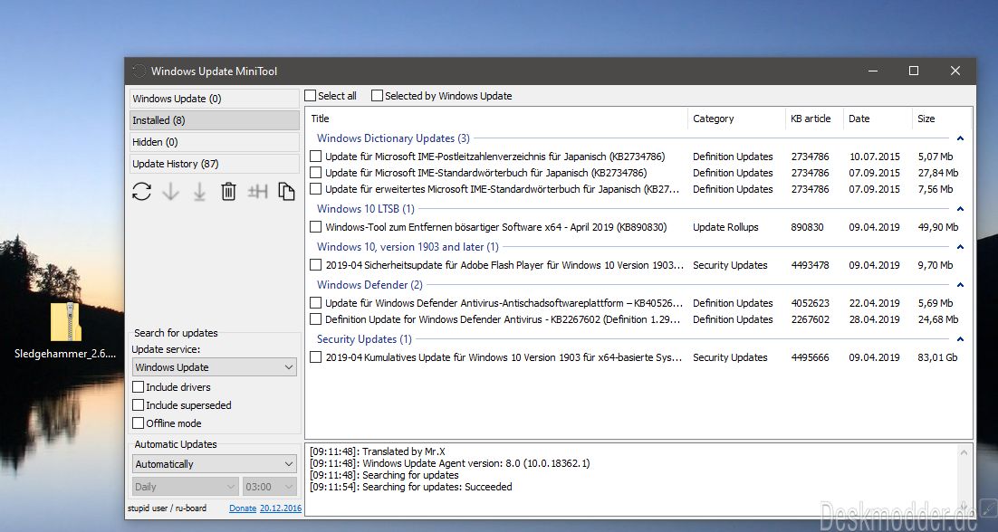The width and height of the screenshot is (998, 532).
Task: Open the Update service dropdown
Action: [215, 367]
